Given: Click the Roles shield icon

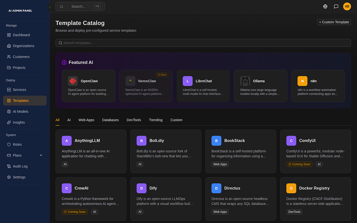Looking at the screenshot, I should click(9, 145).
